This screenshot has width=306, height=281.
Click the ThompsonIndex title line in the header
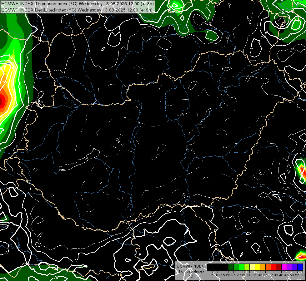[x=78, y=4]
